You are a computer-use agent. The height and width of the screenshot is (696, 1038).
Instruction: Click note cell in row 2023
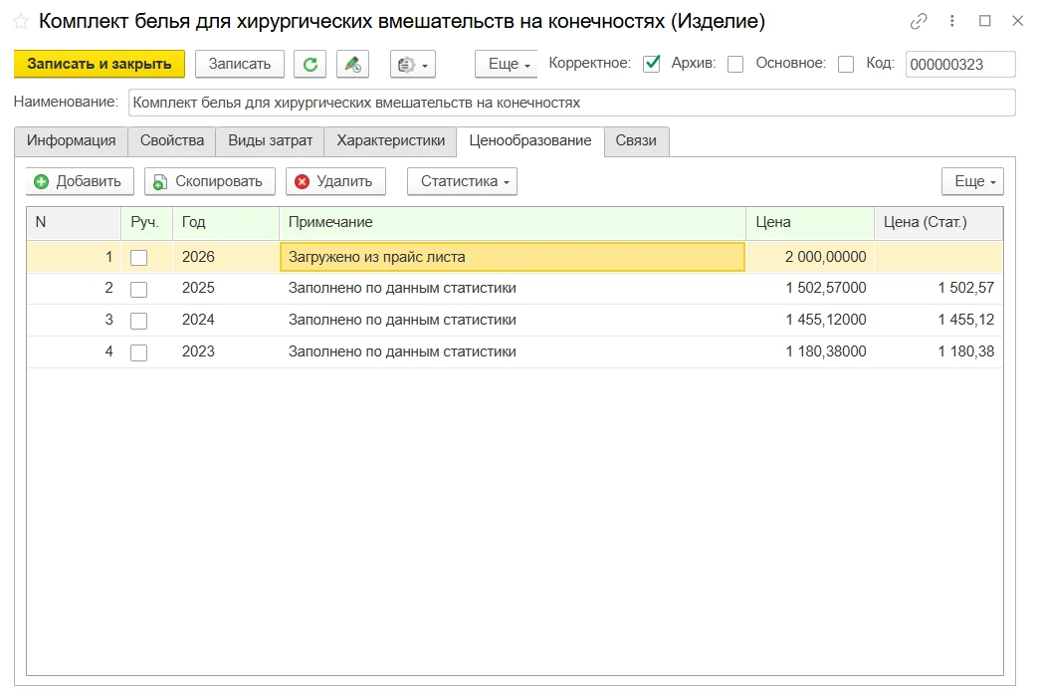click(x=513, y=351)
